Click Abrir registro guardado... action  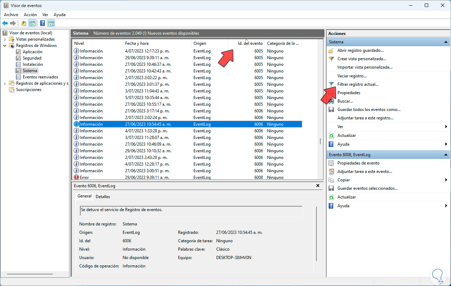[361, 50]
